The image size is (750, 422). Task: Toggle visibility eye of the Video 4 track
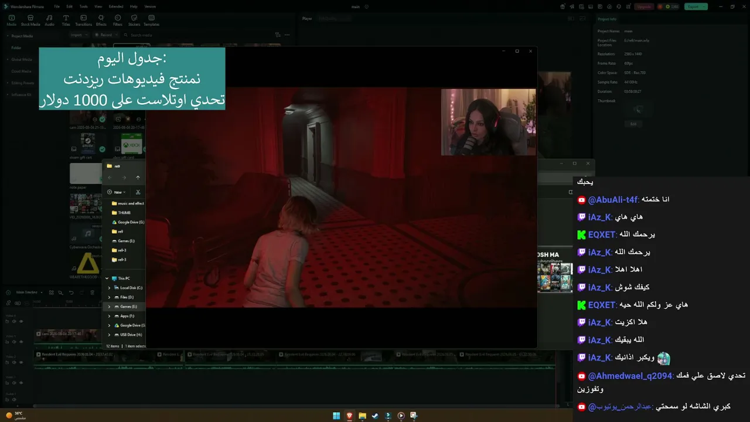coord(22,321)
